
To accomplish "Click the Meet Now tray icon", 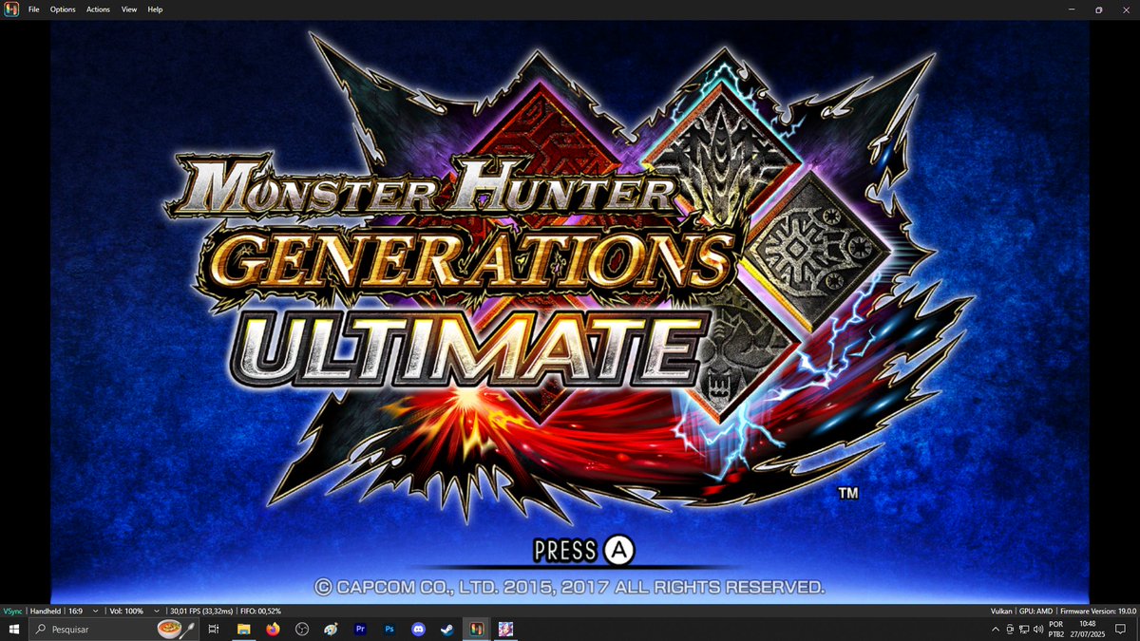I will coord(1009,629).
